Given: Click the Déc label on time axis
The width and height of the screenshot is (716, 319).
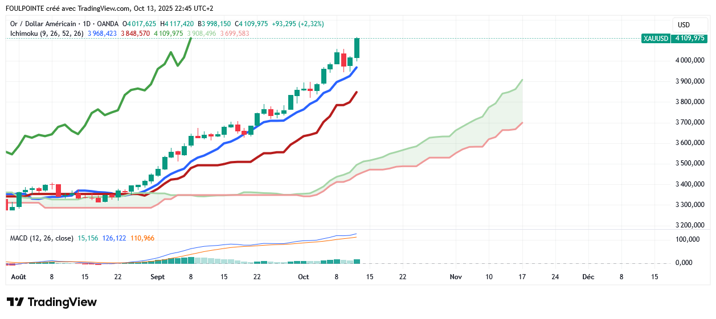Looking at the screenshot, I should coord(588,277).
